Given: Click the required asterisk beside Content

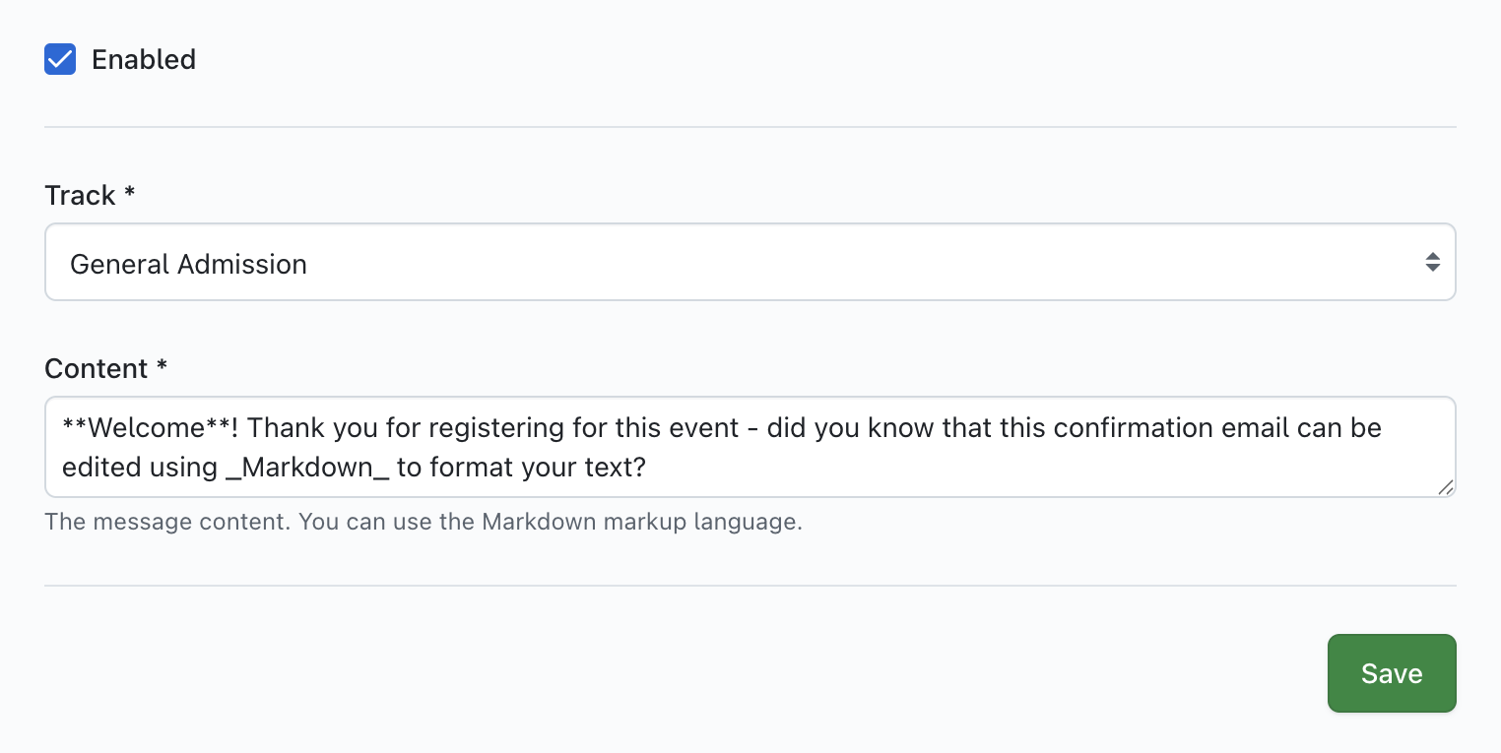Looking at the screenshot, I should click(162, 368).
